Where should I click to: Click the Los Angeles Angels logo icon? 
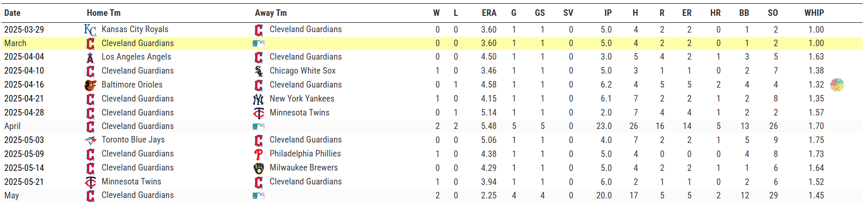click(90, 57)
